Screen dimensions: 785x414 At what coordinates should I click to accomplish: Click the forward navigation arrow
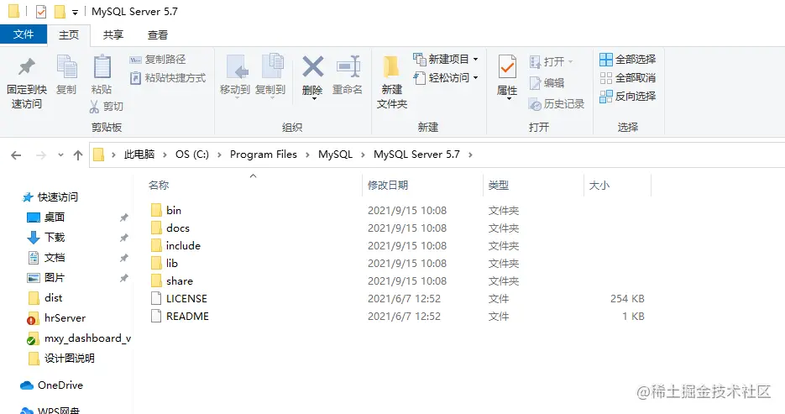[x=41, y=155]
